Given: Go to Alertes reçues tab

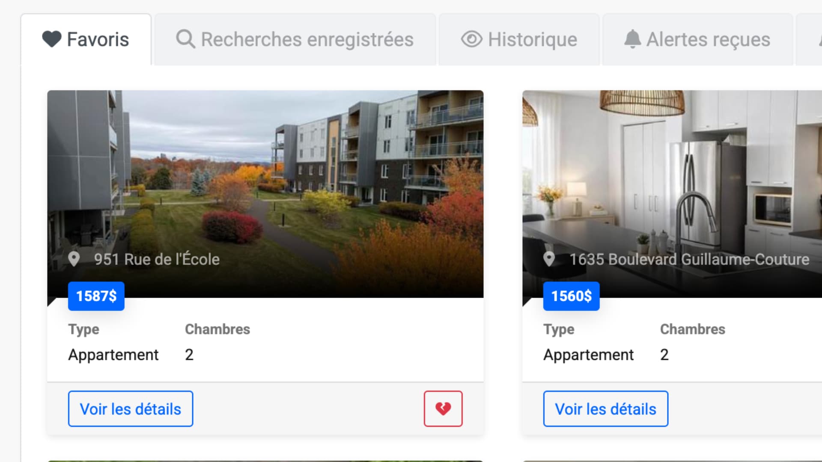Looking at the screenshot, I should tap(697, 39).
